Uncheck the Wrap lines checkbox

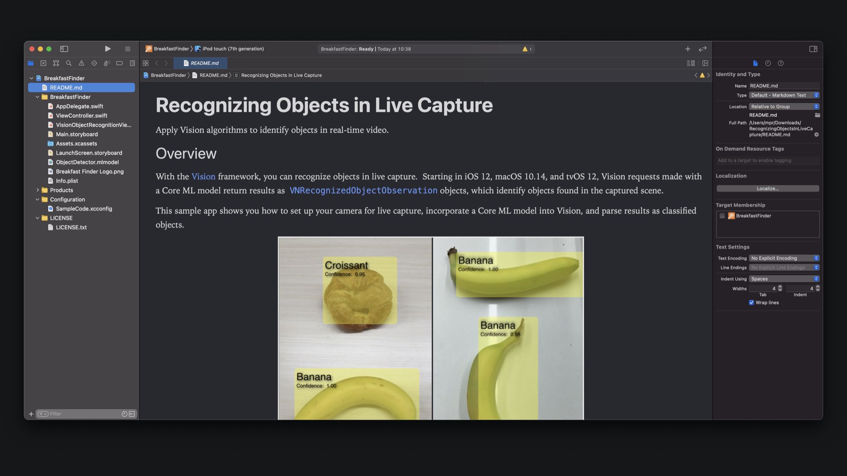[x=751, y=302]
